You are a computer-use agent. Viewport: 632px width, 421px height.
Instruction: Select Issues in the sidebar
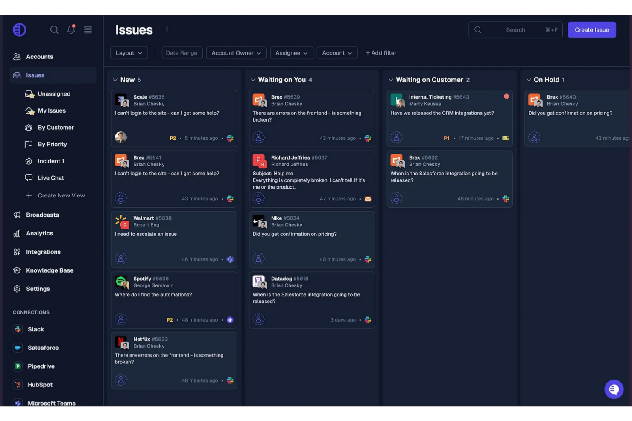point(53,75)
